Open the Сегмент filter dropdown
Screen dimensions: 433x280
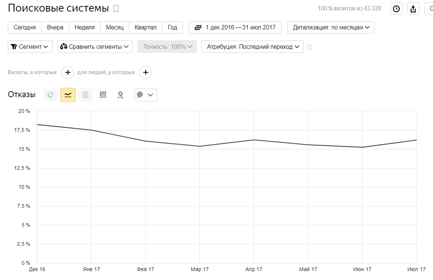coord(30,47)
